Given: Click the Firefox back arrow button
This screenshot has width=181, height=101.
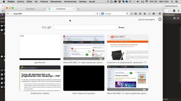Looking at the screenshot, I should pyautogui.click(x=8, y=14).
